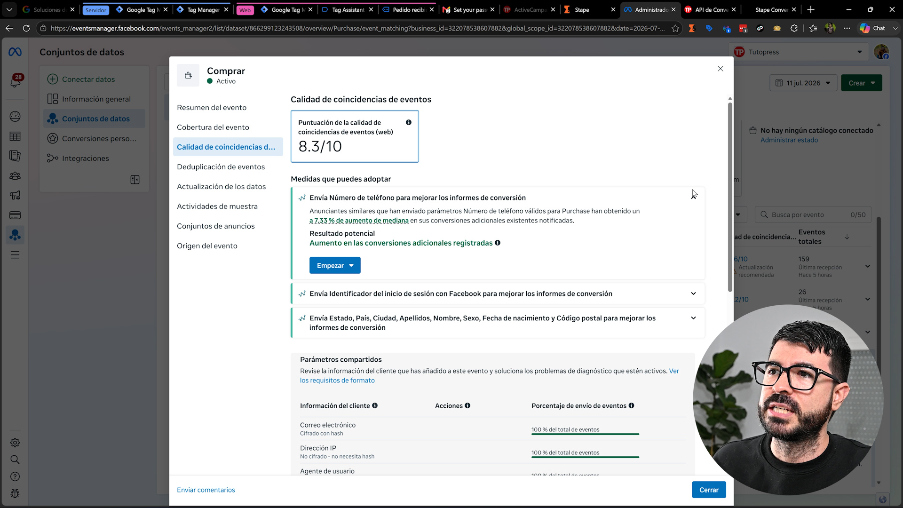
Task: Close the Comprar dialog with X icon
Action: pos(721,69)
